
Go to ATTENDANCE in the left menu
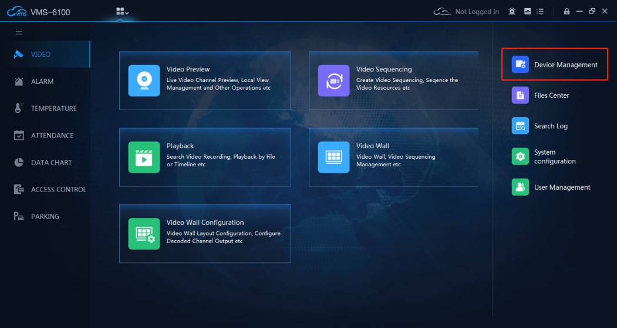[52, 135]
